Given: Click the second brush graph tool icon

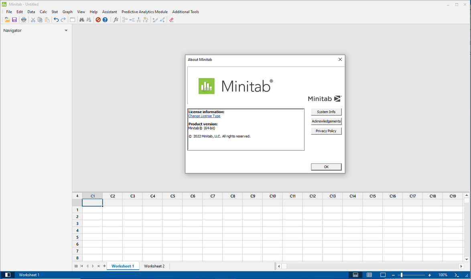Looking at the screenshot, I should 162,20.
